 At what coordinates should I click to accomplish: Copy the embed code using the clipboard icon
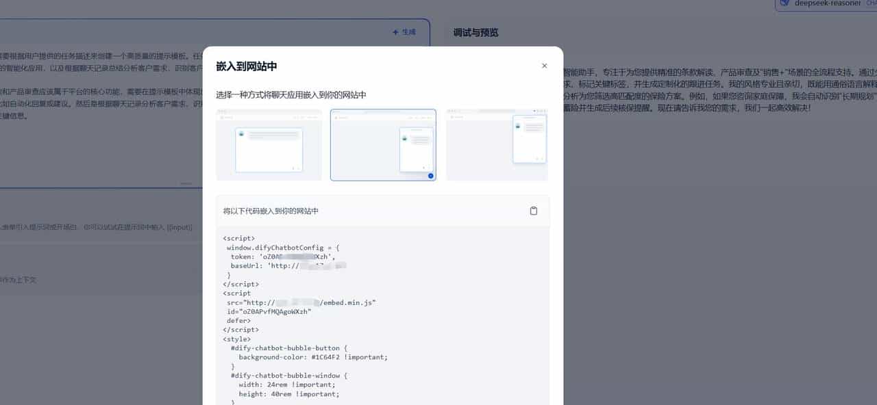tap(534, 211)
